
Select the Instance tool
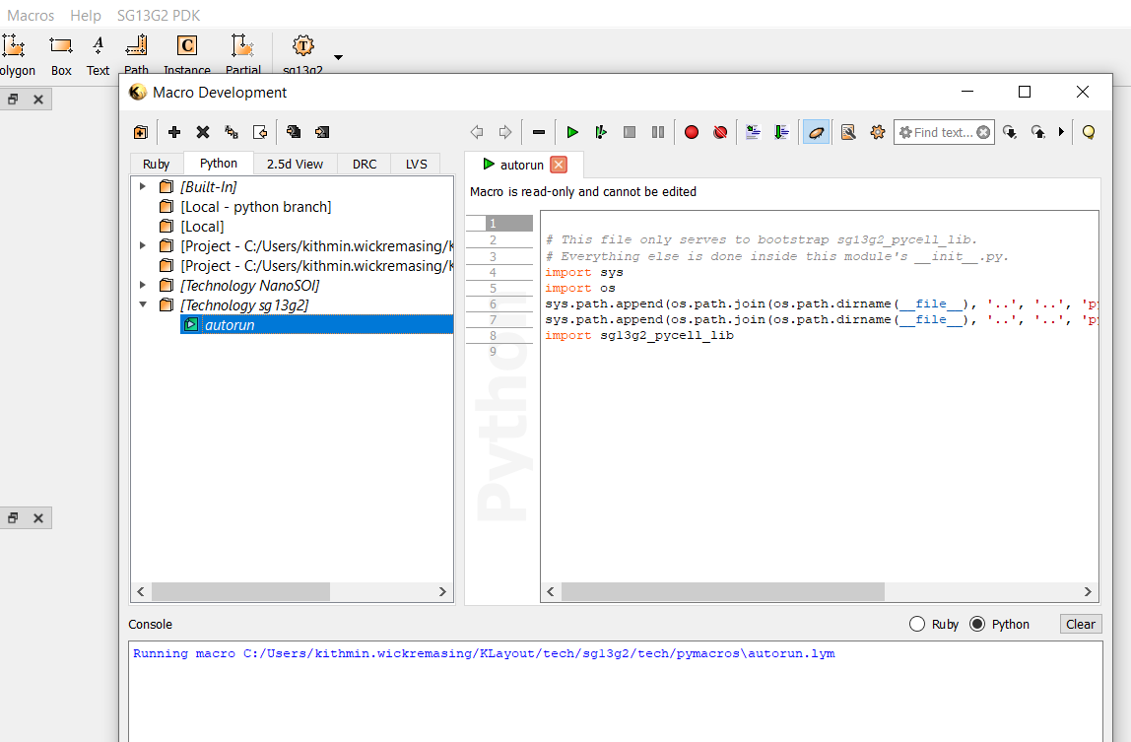(x=187, y=55)
